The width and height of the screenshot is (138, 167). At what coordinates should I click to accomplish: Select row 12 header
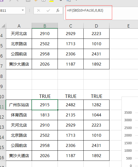[x=3, y=115]
